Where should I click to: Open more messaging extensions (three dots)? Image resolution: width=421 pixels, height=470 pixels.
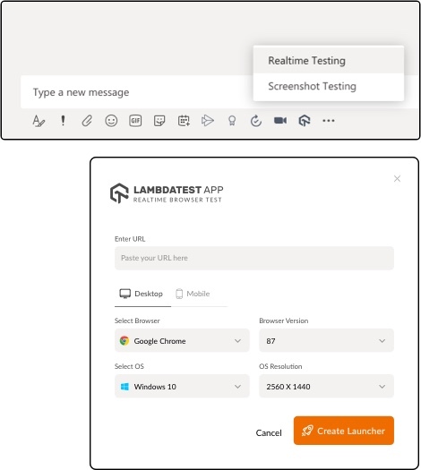pos(329,121)
